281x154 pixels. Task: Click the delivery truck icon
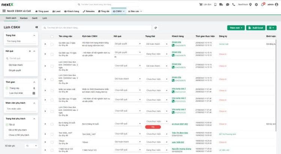(222, 4)
